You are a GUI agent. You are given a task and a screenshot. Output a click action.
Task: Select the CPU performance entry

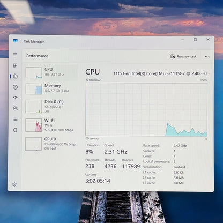[51, 72]
